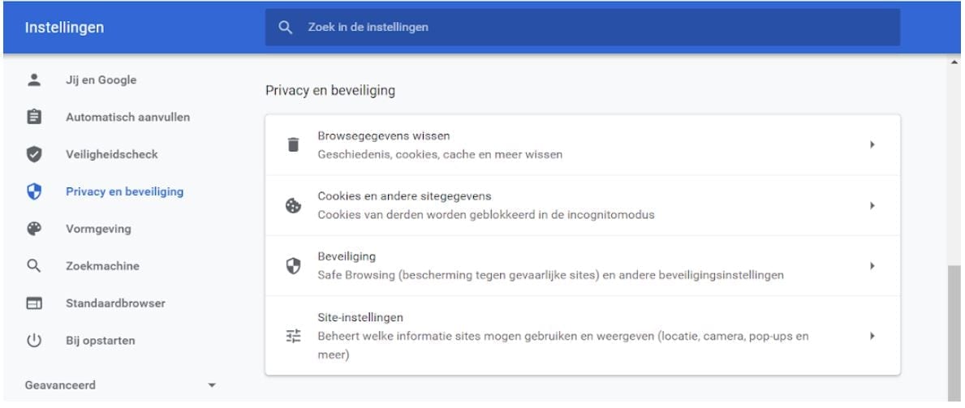Click the browser window icon for Standaardbrowser

point(34,303)
